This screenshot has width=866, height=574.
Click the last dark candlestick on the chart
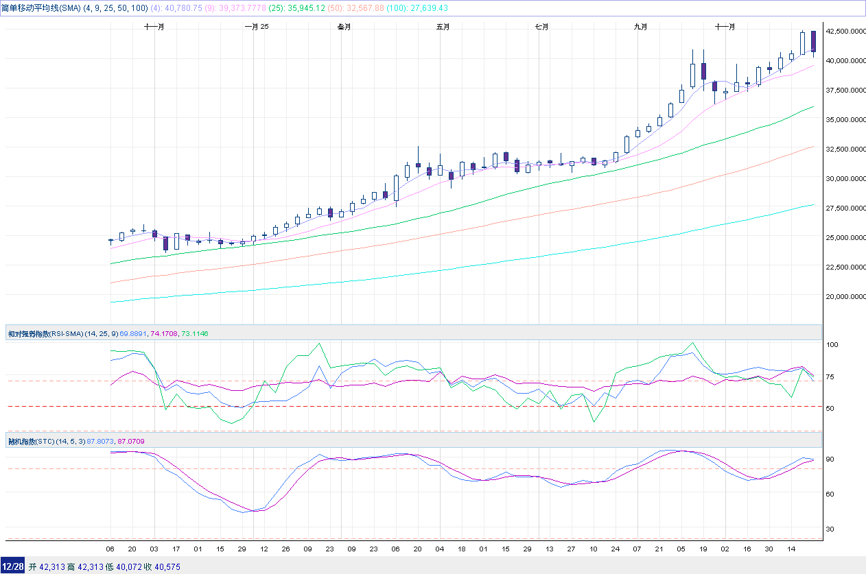[813, 41]
